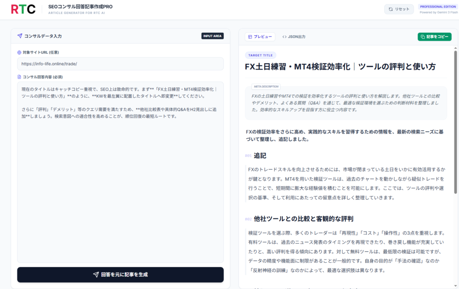Viewport: 459px width, 289px height.
Task: Click the globe icon next to 対象サイトURL
Action: tap(19, 52)
